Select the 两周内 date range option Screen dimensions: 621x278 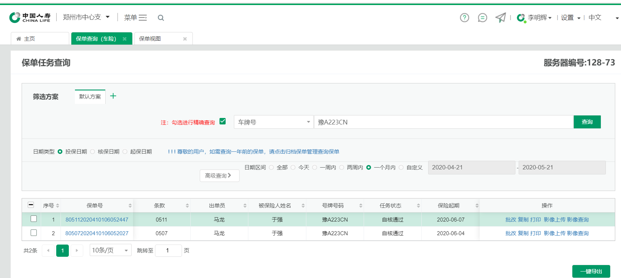tap(342, 168)
